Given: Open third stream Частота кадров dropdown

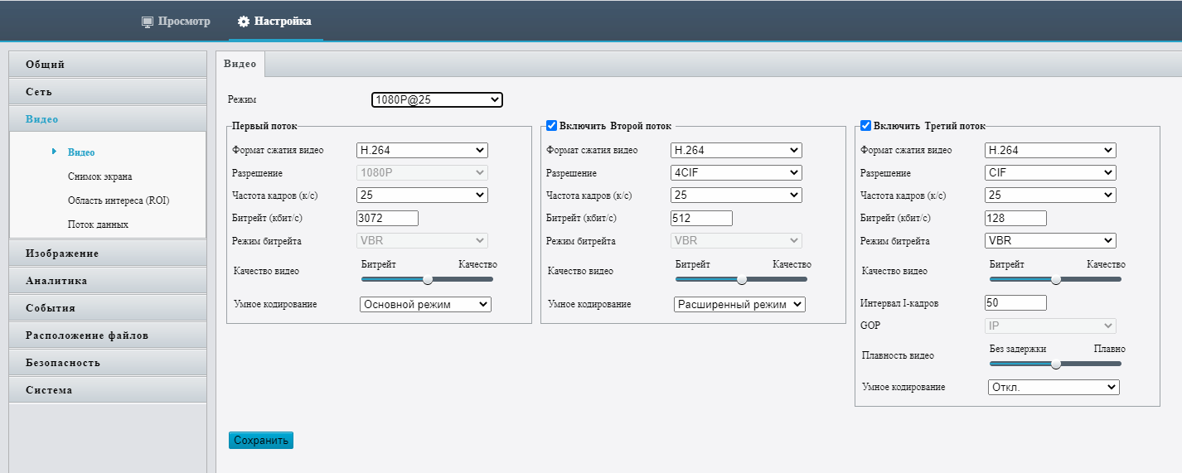Looking at the screenshot, I should 1050,195.
